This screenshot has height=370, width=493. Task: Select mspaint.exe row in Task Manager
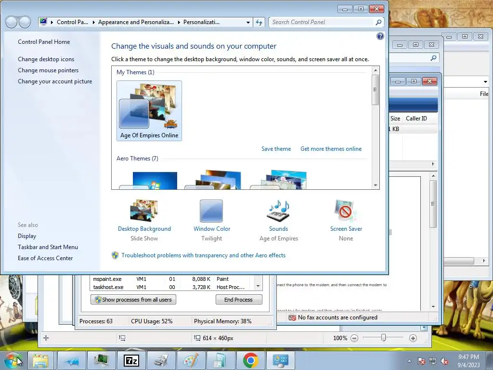171,279
